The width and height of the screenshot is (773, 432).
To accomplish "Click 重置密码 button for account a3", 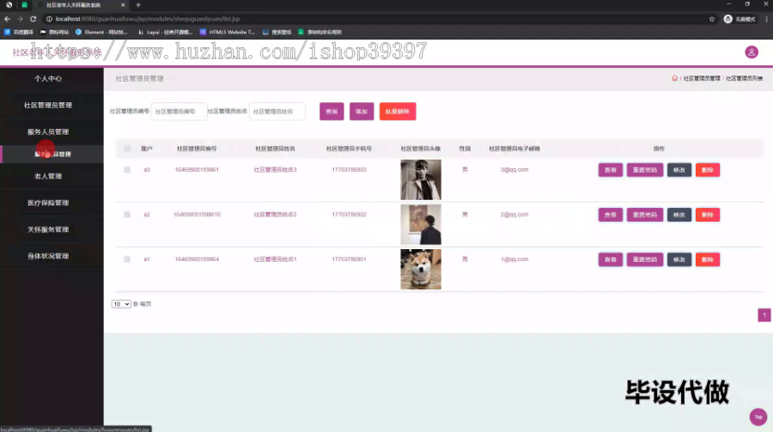I will [645, 170].
